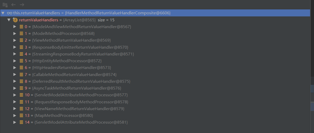Viewport: 314px width, 133px height.
Task: Select the CallableMethodReturnValueHandler entry
Action: pyautogui.click(x=70, y=74)
